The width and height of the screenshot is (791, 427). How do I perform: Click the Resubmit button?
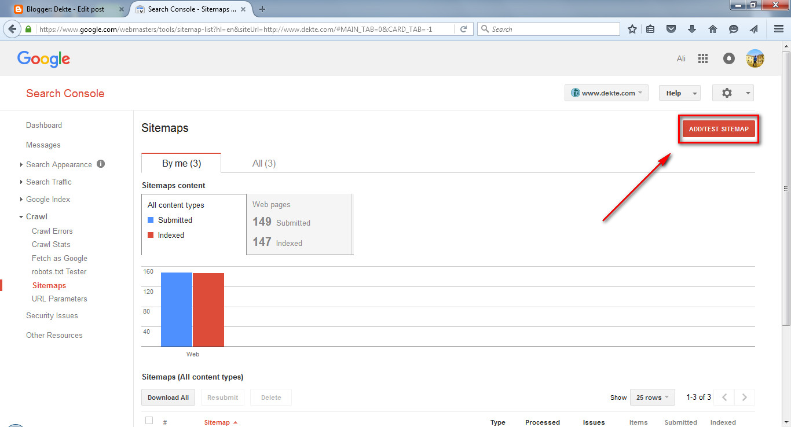coord(223,397)
